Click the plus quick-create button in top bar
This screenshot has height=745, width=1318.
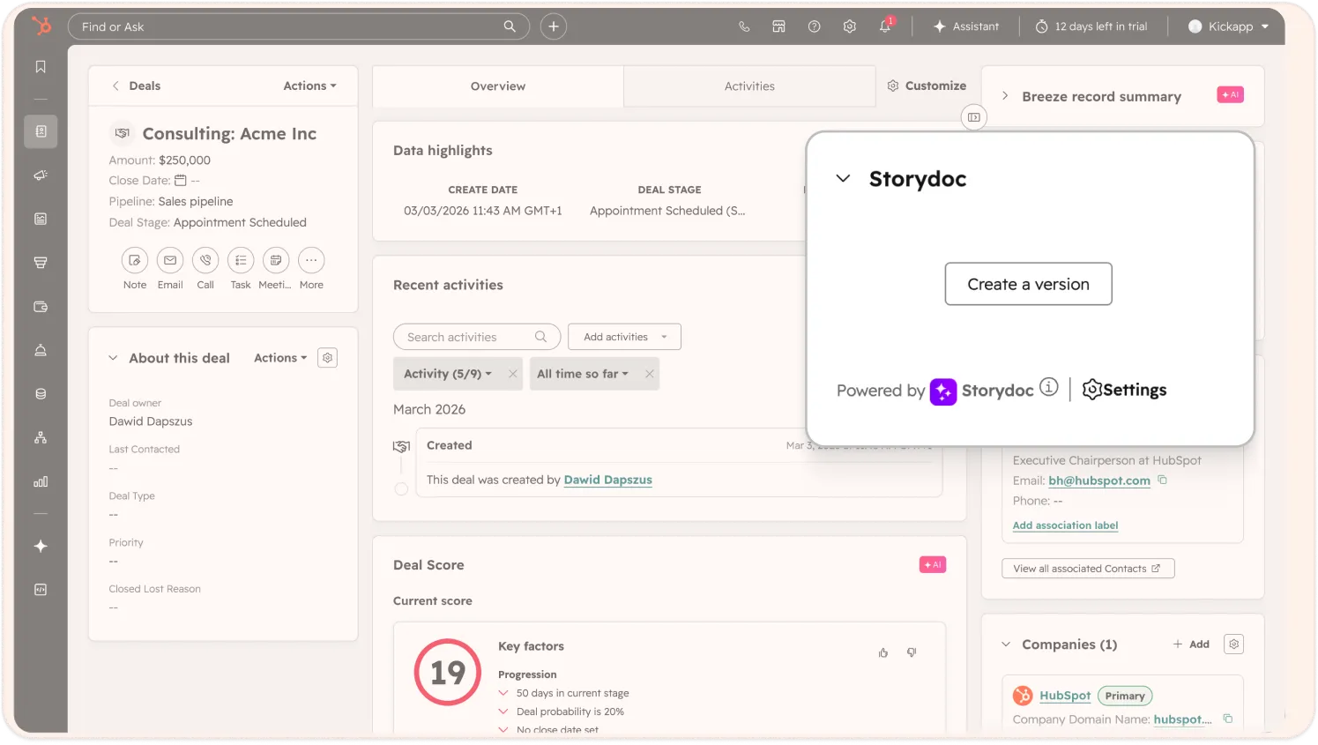point(554,26)
